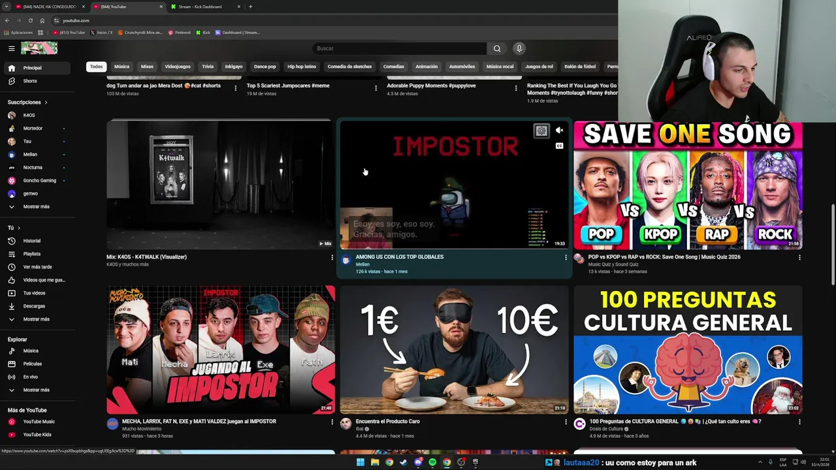This screenshot has width=836, height=470.
Task: Open the YouTube hamburger guide menu
Action: 11,48
